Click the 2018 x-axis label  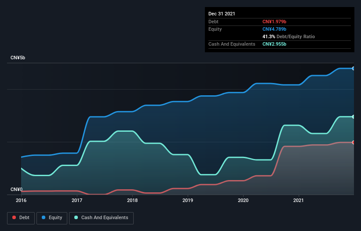click(132, 200)
